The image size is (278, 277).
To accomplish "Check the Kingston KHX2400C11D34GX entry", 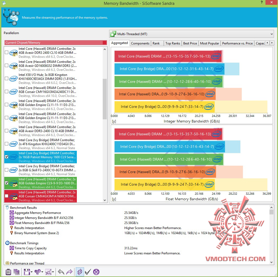I will tap(7, 144).
